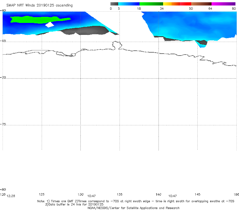
Task: Click the '135' longitude axis label
Action: click(x=119, y=194)
